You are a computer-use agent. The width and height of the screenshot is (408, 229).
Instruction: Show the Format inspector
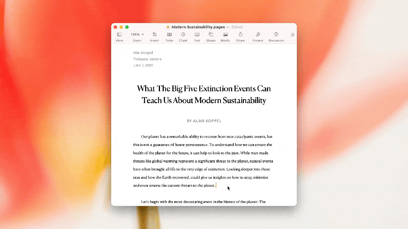[x=258, y=35]
